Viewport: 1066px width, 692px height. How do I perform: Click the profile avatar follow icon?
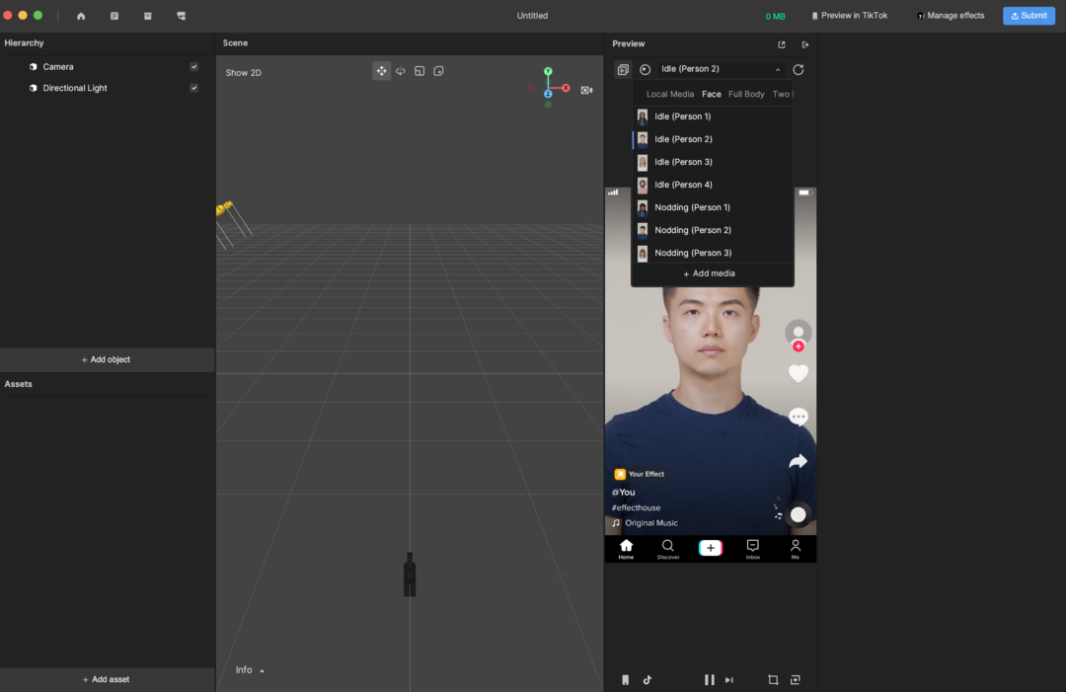(799, 335)
